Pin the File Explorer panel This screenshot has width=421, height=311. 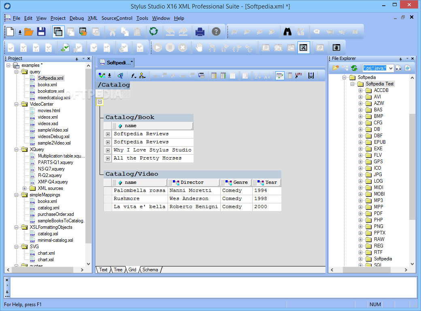point(401,59)
